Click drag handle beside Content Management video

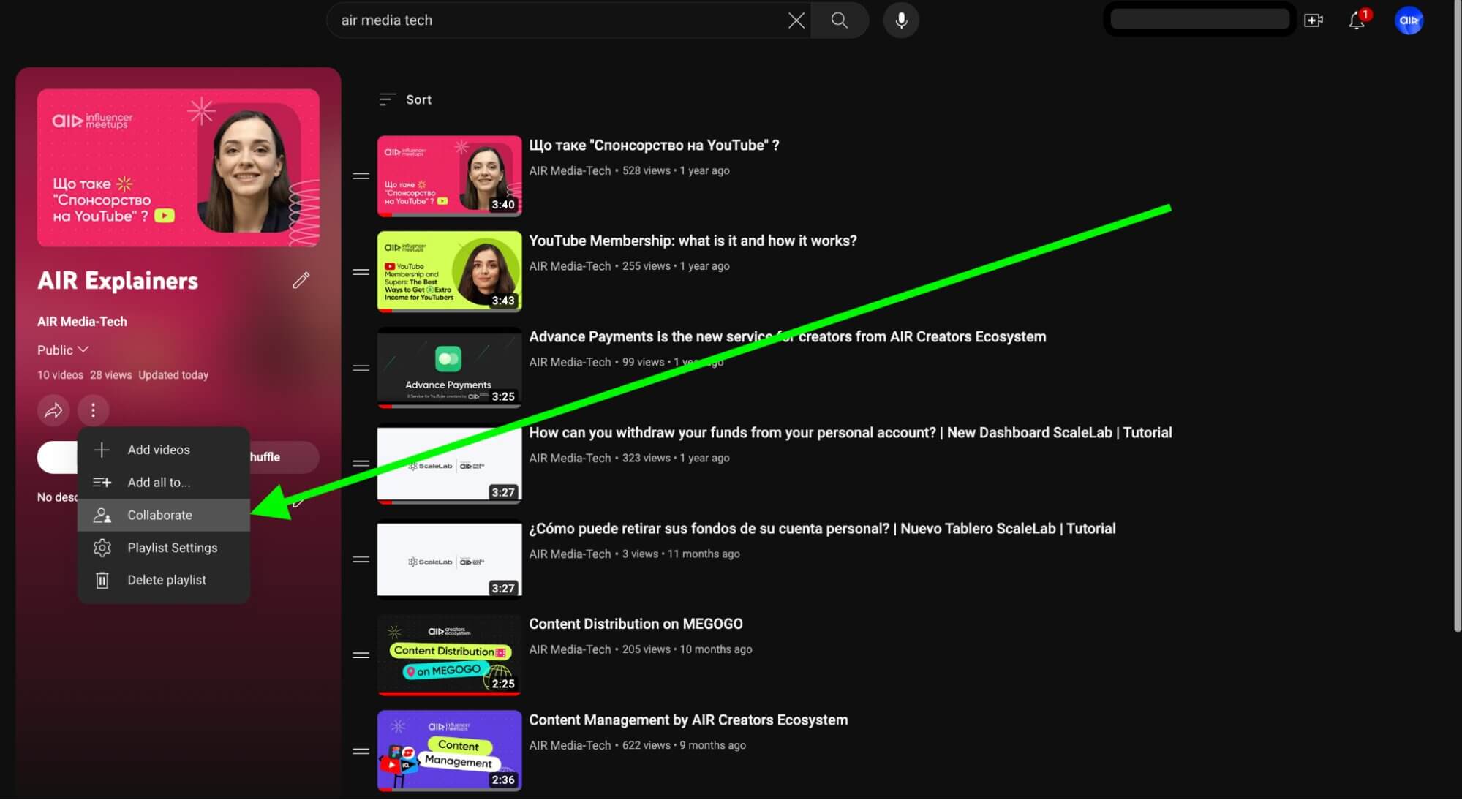click(361, 751)
